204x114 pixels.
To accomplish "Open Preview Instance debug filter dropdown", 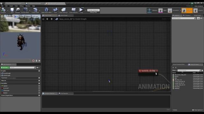I will tap(93, 10).
